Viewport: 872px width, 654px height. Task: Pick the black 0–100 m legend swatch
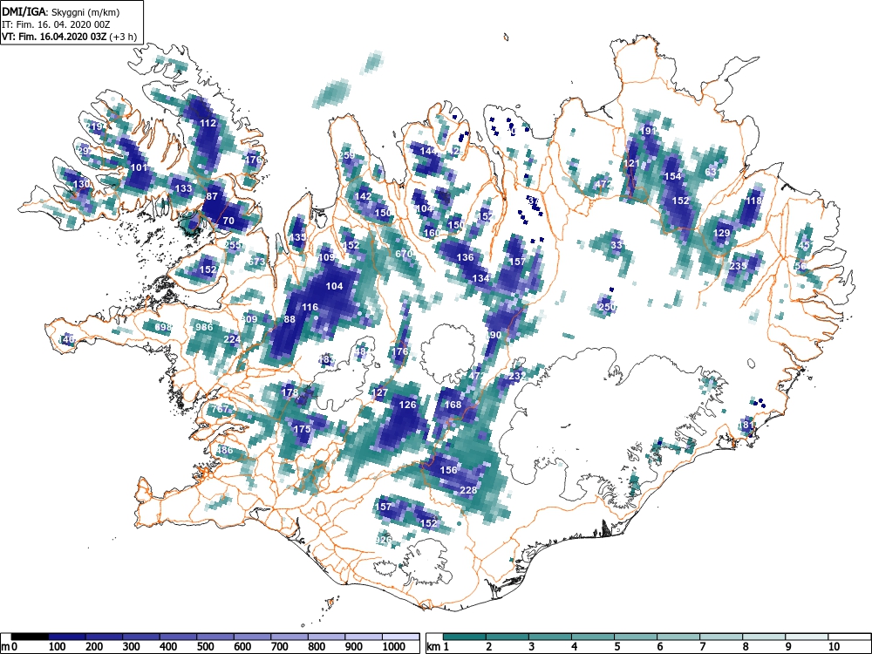[30, 637]
